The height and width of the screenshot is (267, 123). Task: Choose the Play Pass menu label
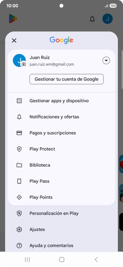click(40, 181)
